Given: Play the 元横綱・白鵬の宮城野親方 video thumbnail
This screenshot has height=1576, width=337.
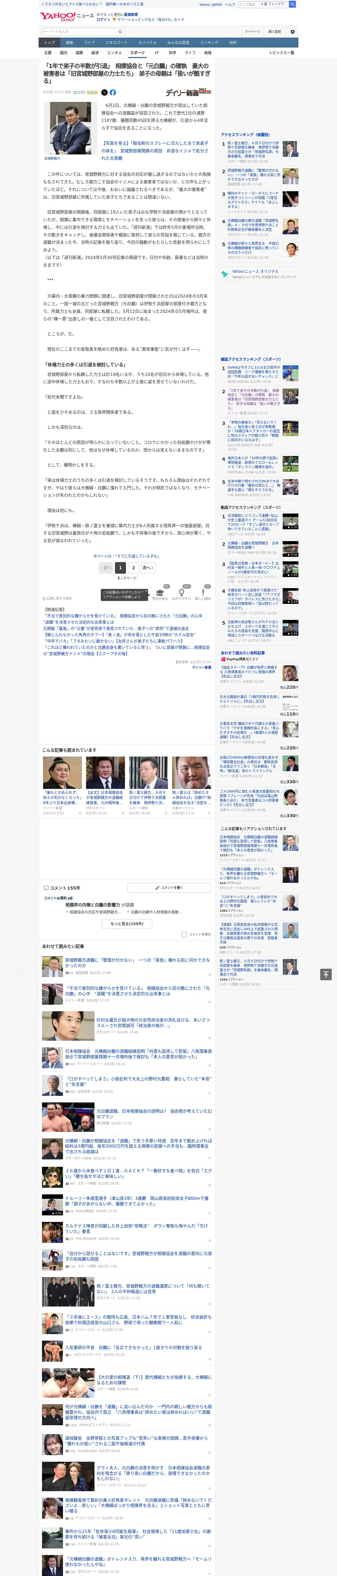Looking at the screenshot, I should pos(291,549).
